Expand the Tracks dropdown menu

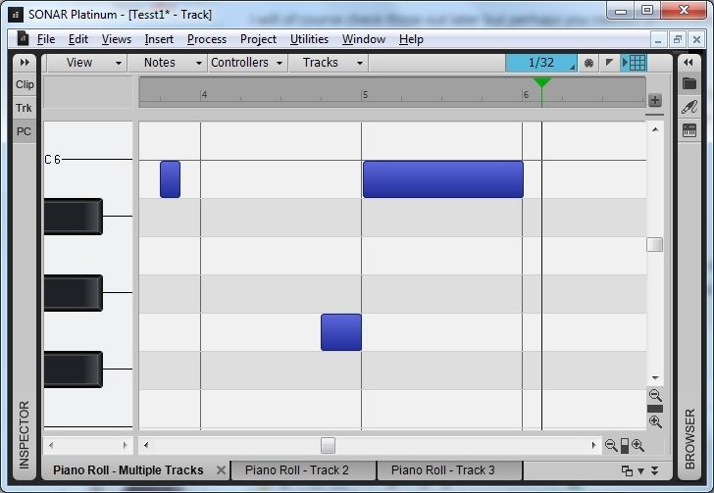click(x=328, y=63)
